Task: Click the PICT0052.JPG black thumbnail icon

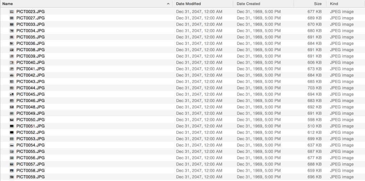Action: point(12,132)
